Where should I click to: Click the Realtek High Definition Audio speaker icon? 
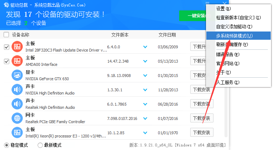coord(17,104)
